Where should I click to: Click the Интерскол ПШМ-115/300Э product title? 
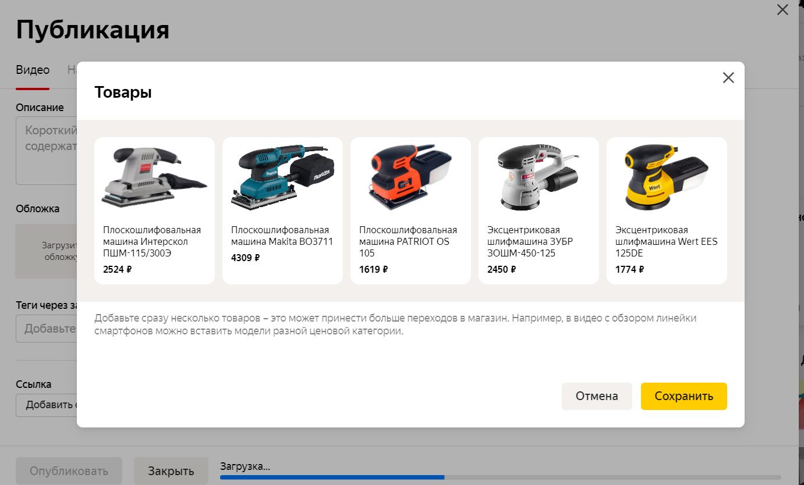152,241
